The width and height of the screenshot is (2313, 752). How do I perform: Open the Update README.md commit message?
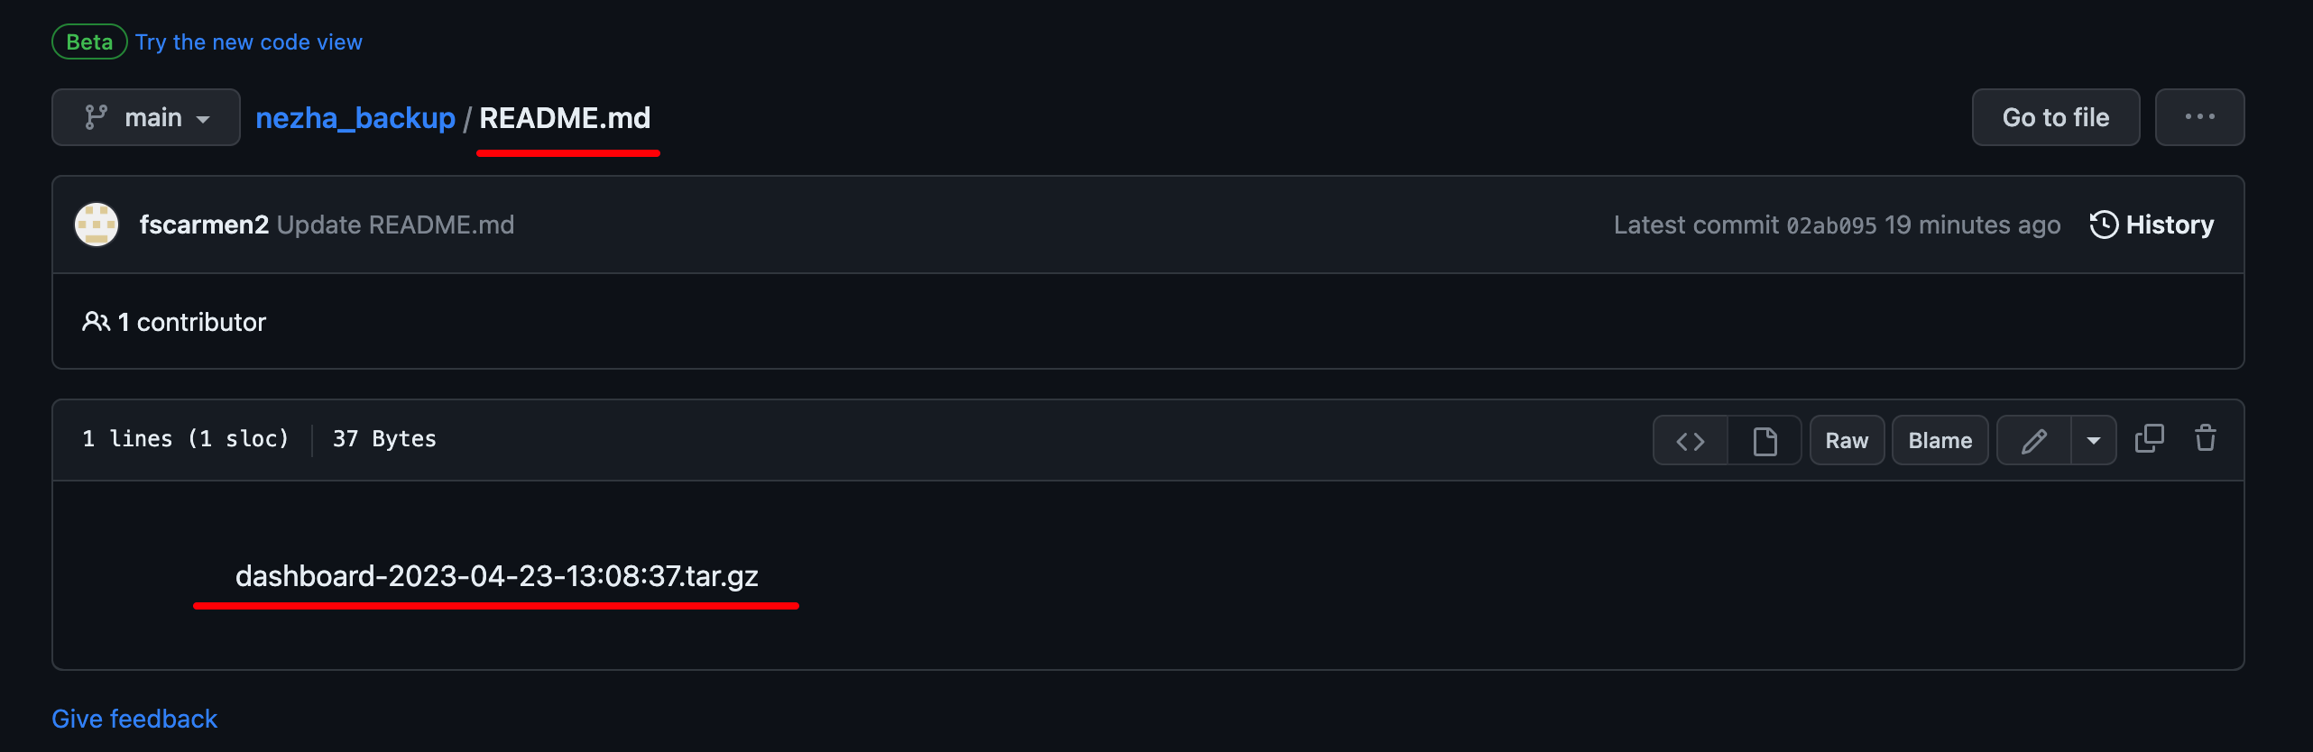click(395, 225)
